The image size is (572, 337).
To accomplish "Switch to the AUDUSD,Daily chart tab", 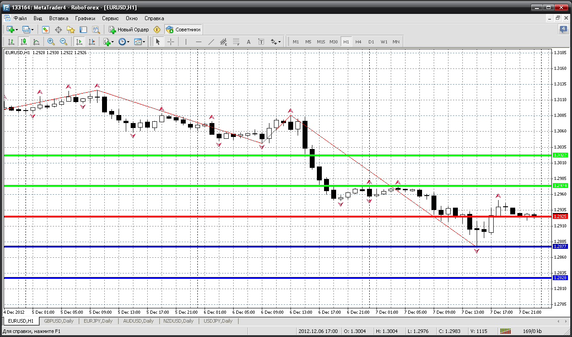I will click(x=138, y=321).
